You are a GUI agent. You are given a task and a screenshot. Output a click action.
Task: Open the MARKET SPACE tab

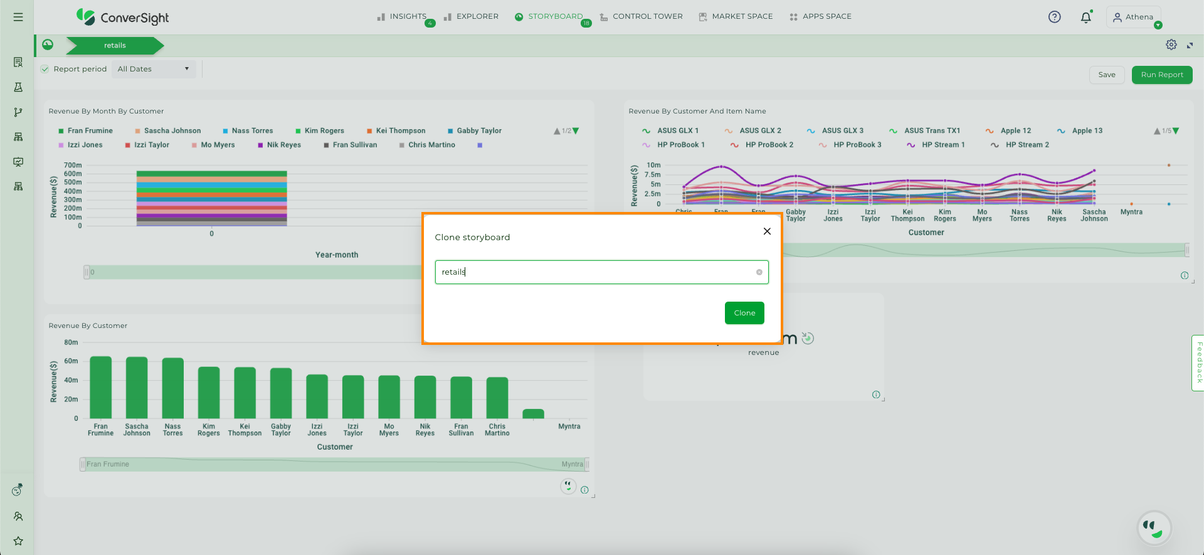point(736,17)
